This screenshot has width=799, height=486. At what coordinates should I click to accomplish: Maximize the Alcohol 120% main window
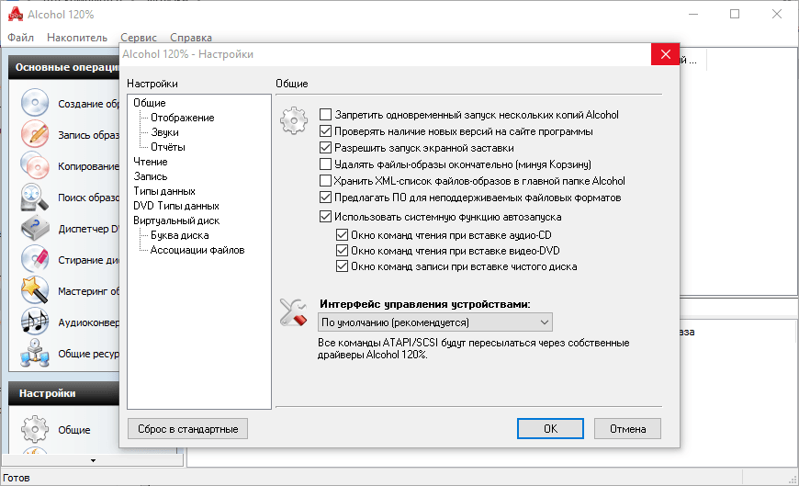(x=735, y=14)
